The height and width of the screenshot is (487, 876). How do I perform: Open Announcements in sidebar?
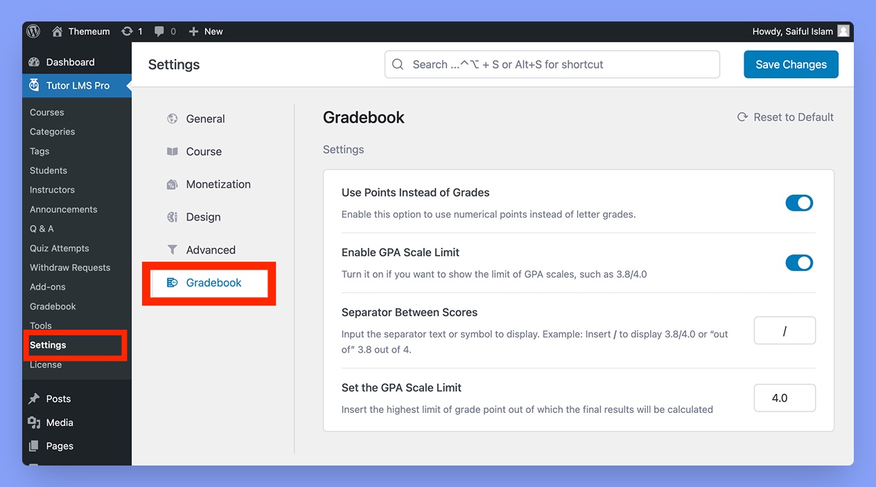tap(64, 209)
